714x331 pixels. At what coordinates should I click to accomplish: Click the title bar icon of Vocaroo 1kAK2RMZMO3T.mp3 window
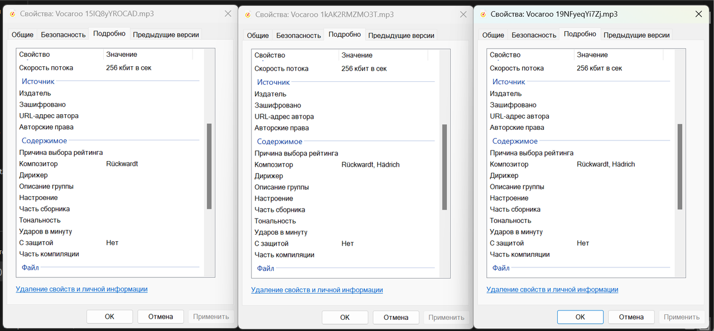tap(247, 15)
